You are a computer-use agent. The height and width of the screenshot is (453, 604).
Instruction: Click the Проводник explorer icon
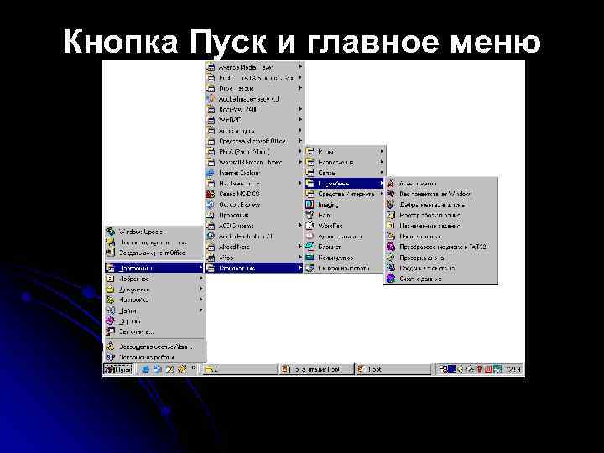point(211,215)
